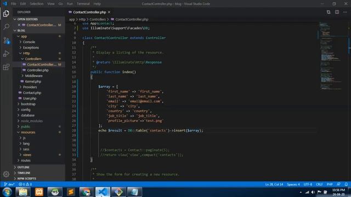Open the Edit menu
The width and height of the screenshot is (351, 197).
[23, 4]
